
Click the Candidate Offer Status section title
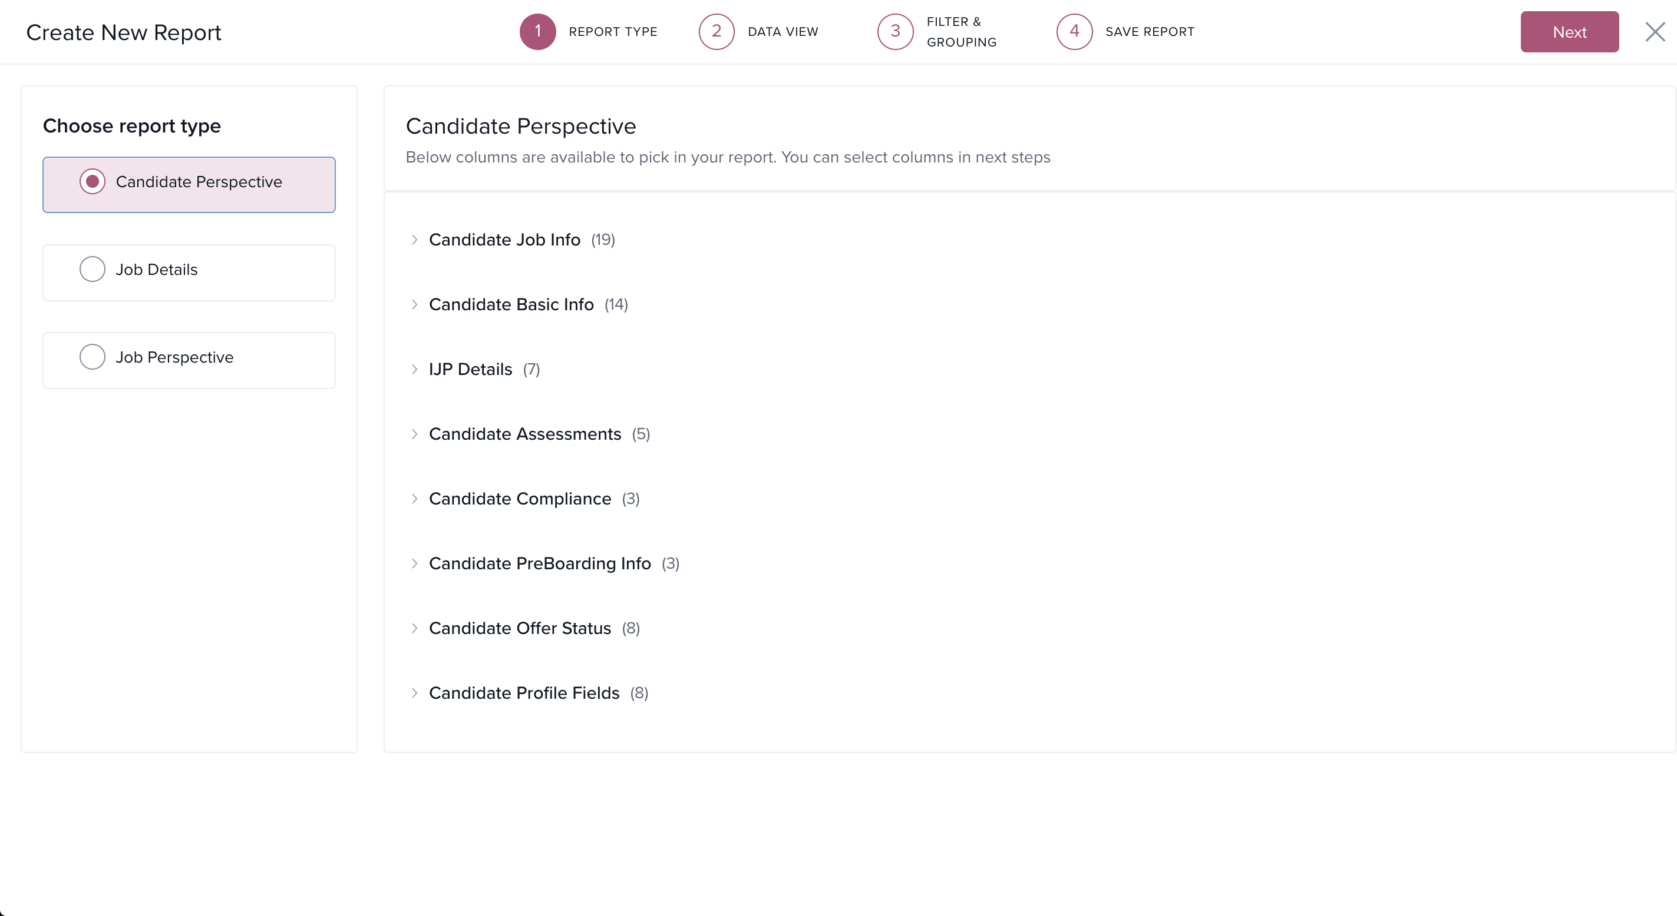tap(520, 629)
